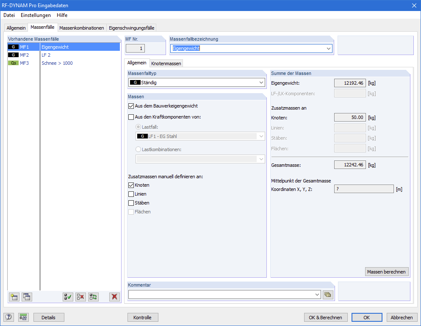Click G badge of MF1 row

[13, 47]
